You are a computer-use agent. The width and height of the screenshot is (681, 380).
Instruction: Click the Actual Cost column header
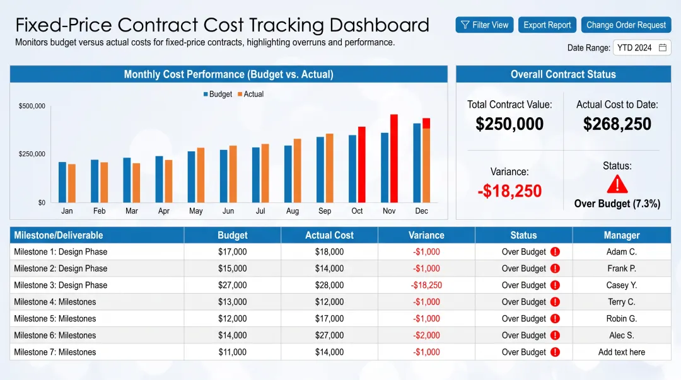click(x=329, y=236)
